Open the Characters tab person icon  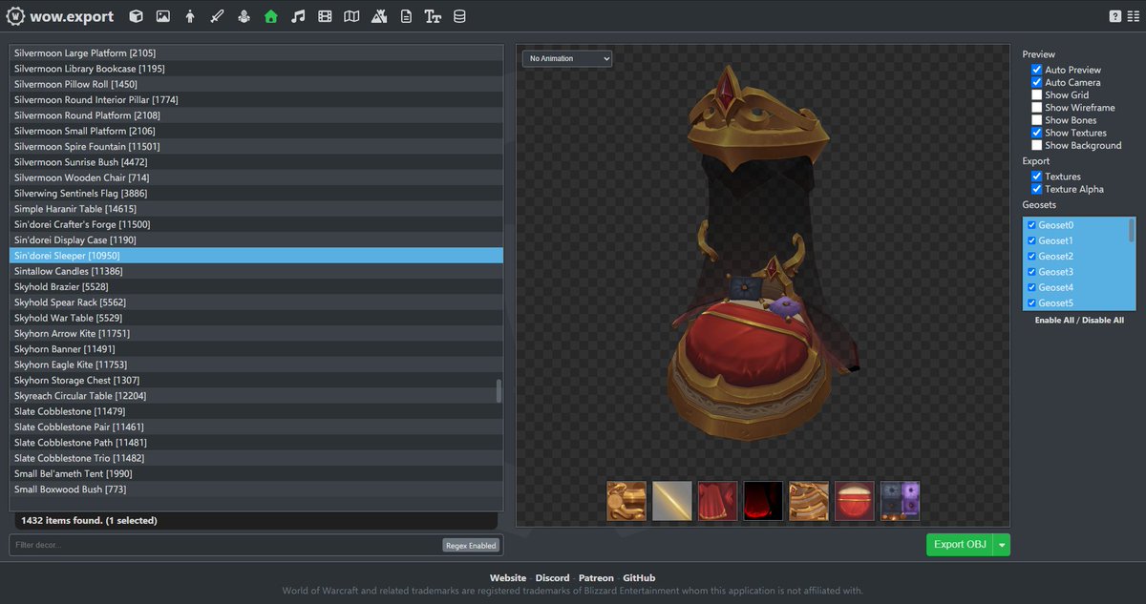tap(190, 16)
